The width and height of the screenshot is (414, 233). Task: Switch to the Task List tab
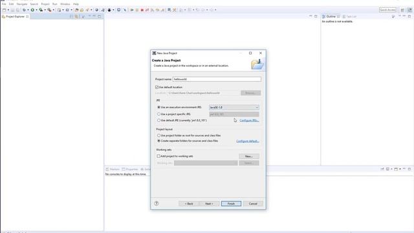click(349, 16)
